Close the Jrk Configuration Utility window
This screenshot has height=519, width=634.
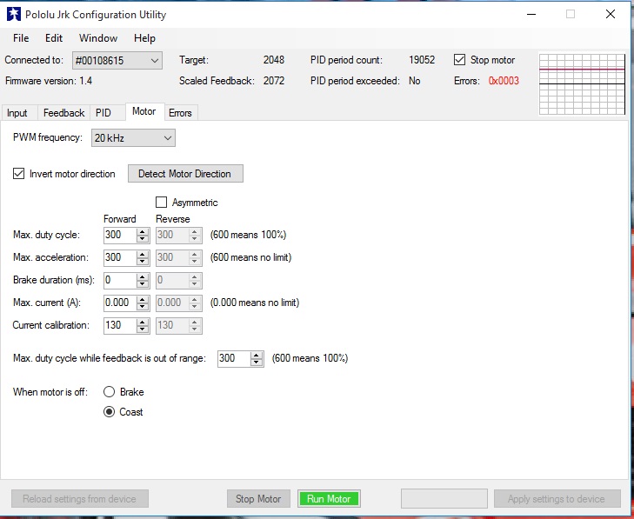tap(611, 14)
